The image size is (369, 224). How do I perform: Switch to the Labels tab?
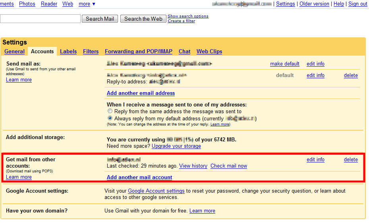pyautogui.click(x=68, y=51)
